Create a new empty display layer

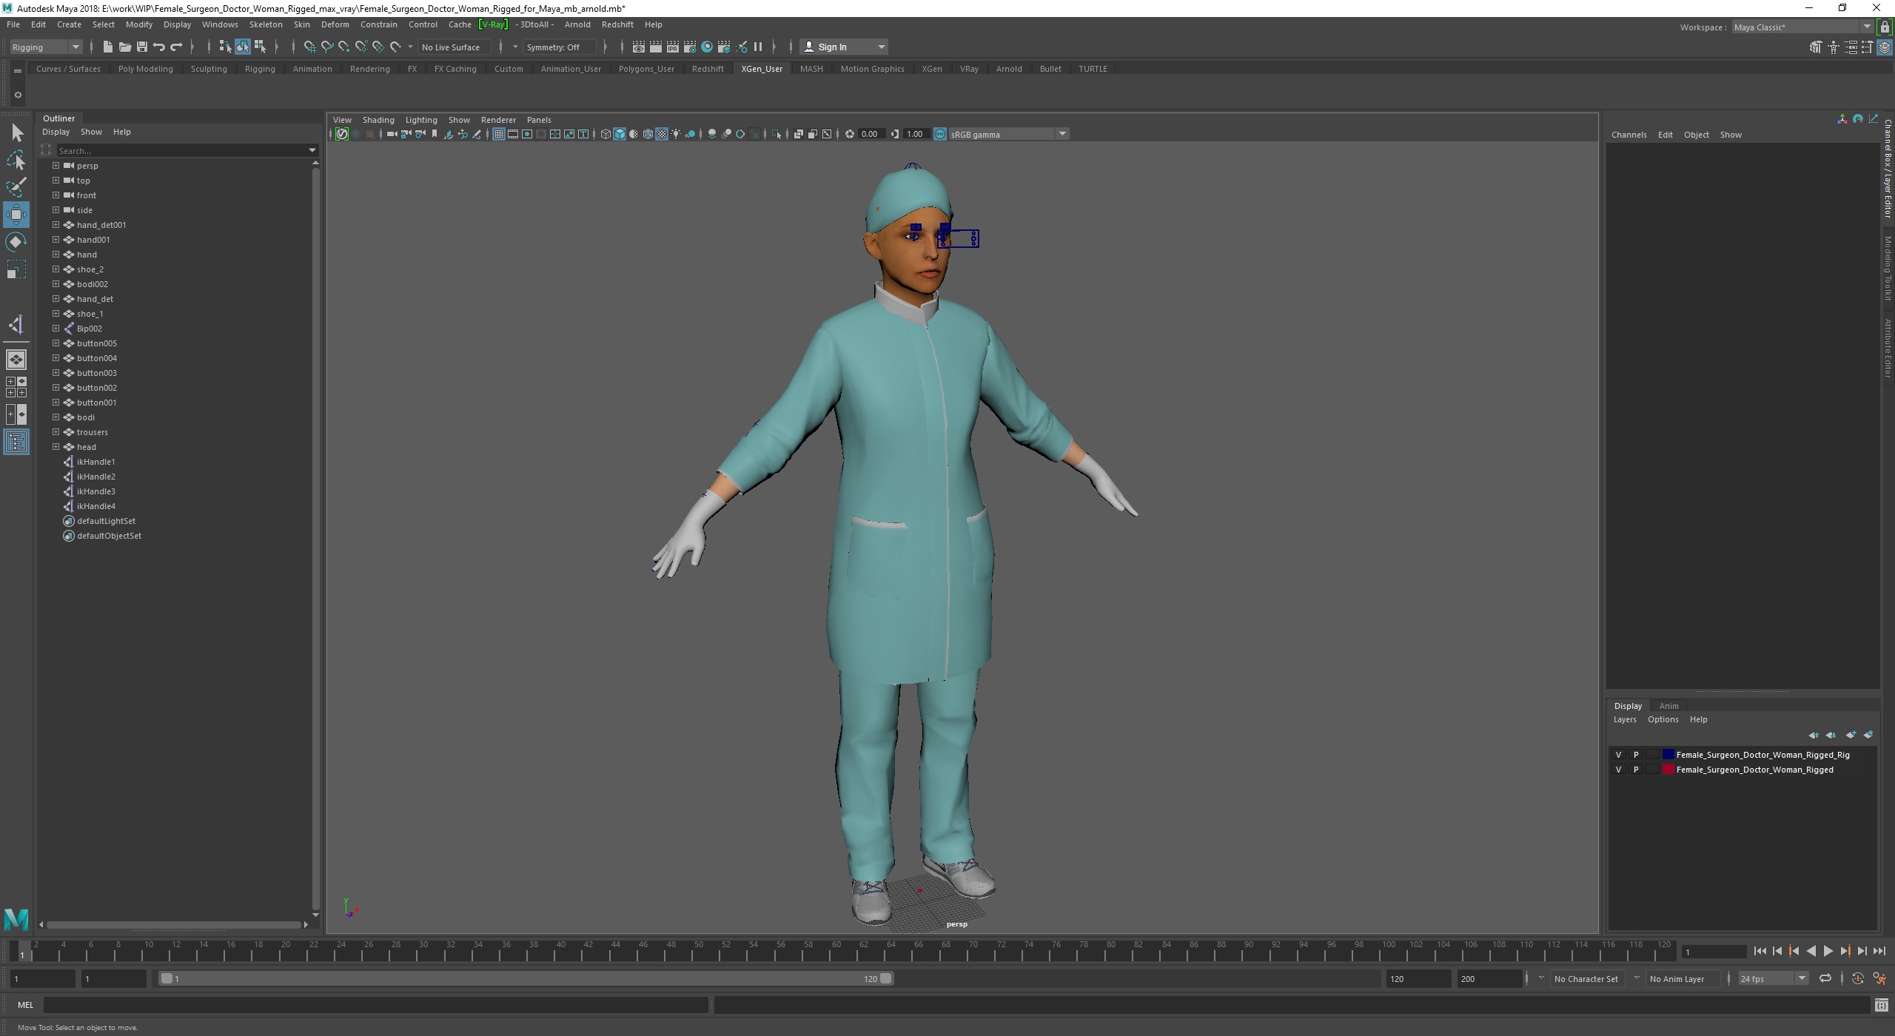[x=1851, y=735]
